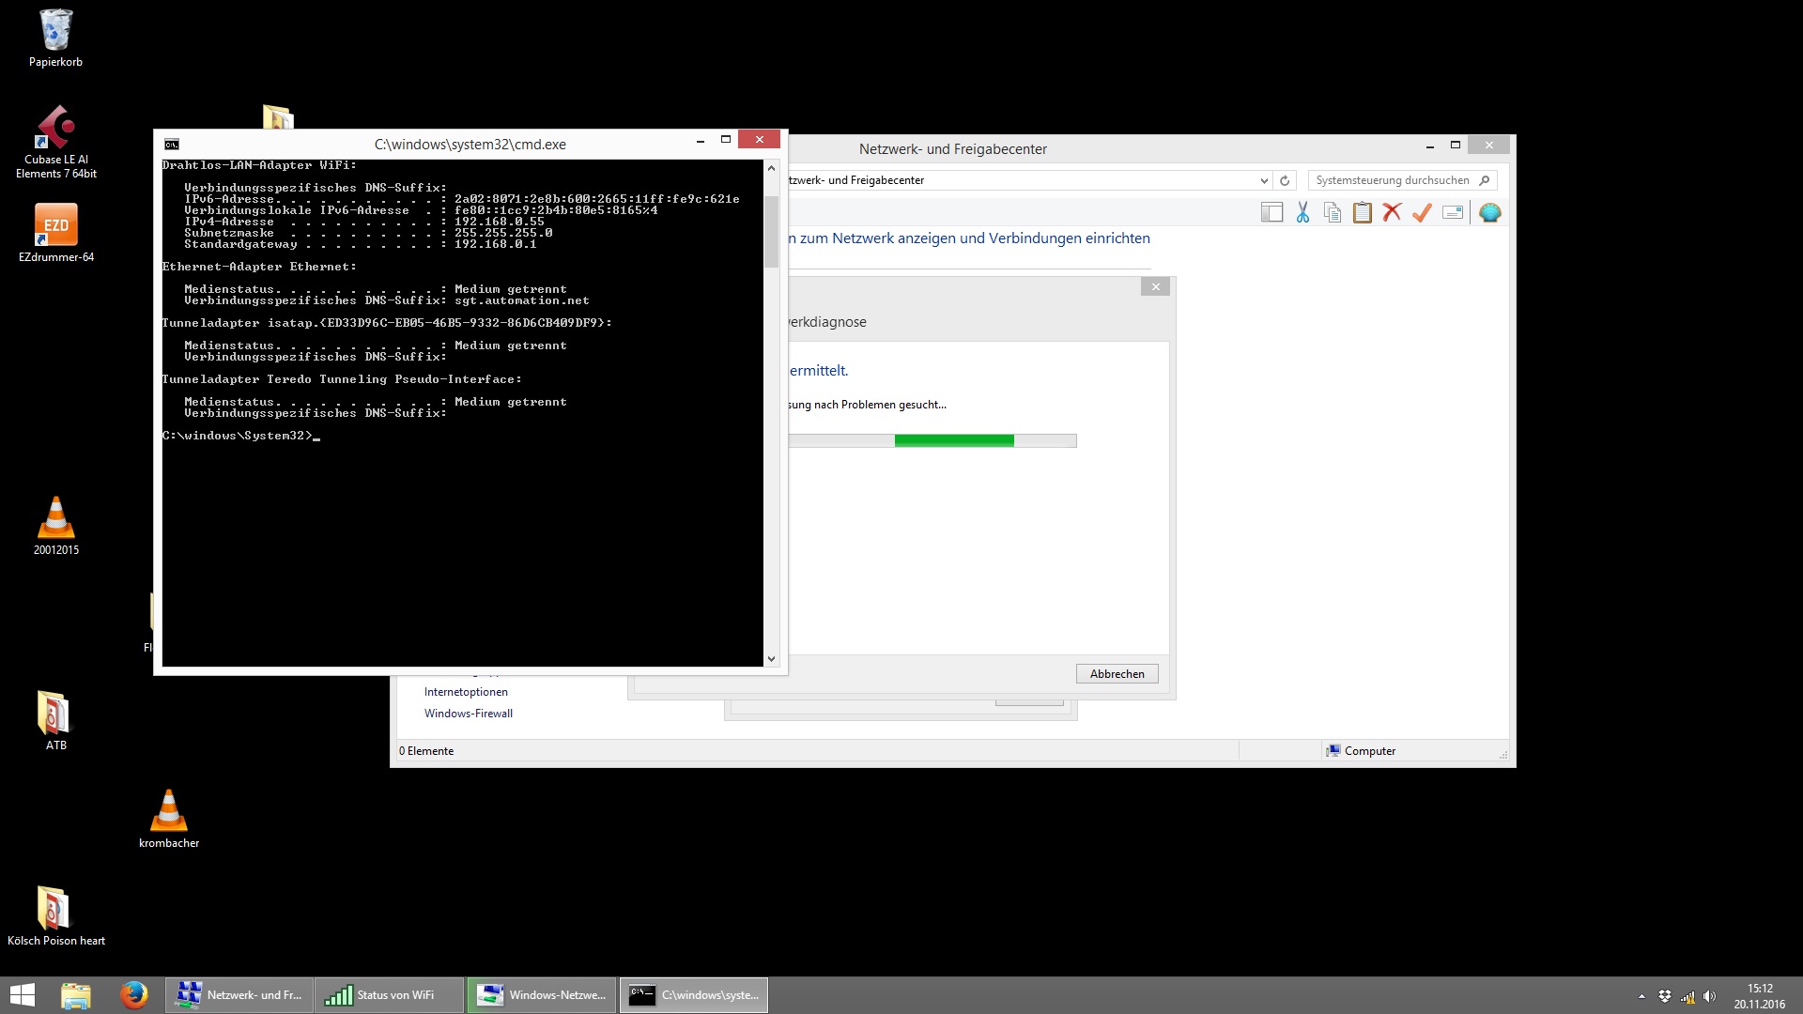Click the orange checkmark Properties icon
This screenshot has height=1014, width=1803.
[x=1422, y=213]
